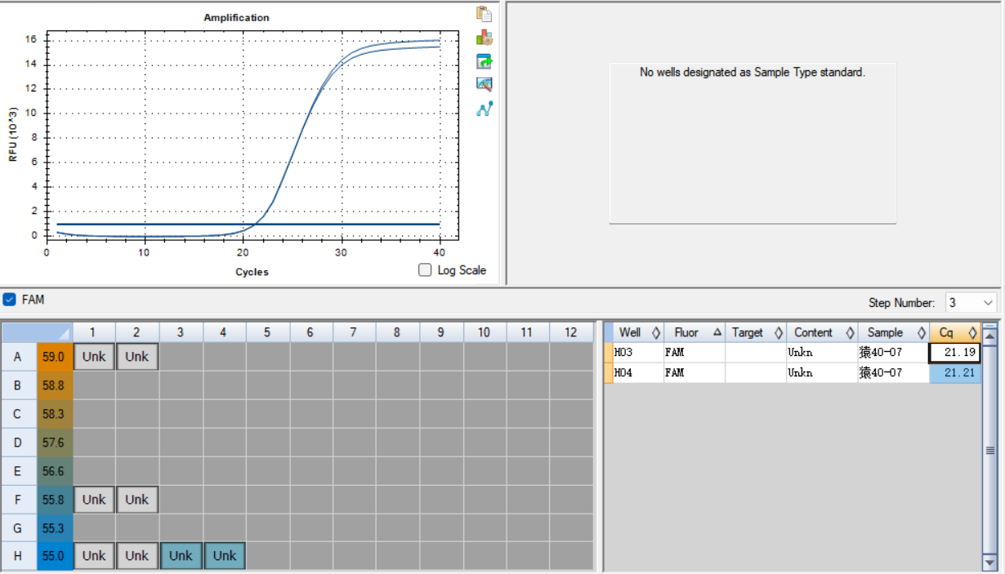
Task: Open the chart drawing pencil icon
Action: [485, 84]
